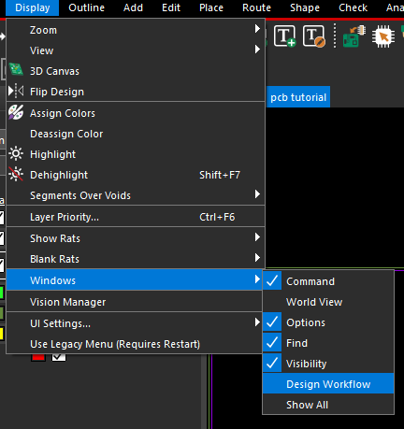Click the place component board icon
404x429 pixels.
pyautogui.click(x=353, y=36)
